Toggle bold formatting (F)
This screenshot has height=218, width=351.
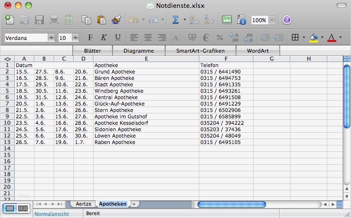point(90,37)
